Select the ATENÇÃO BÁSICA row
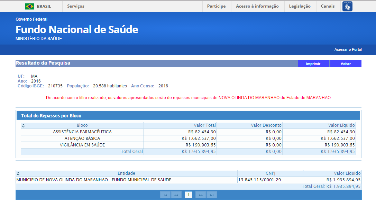This screenshot has width=376, height=201. coord(82,138)
